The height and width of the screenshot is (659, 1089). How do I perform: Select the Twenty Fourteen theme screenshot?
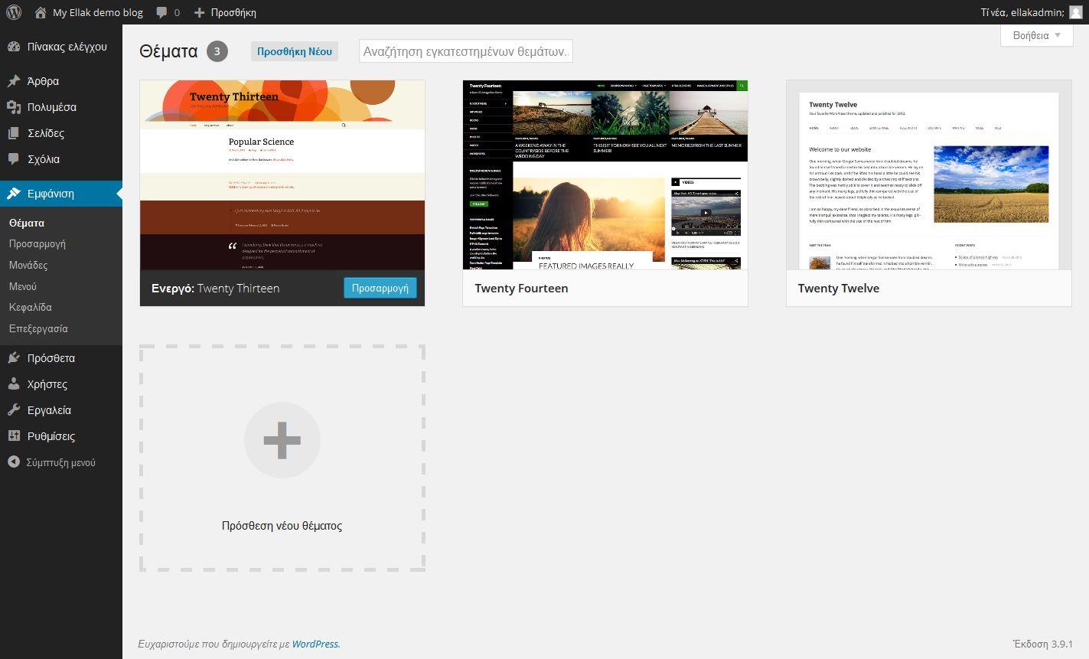click(605, 175)
